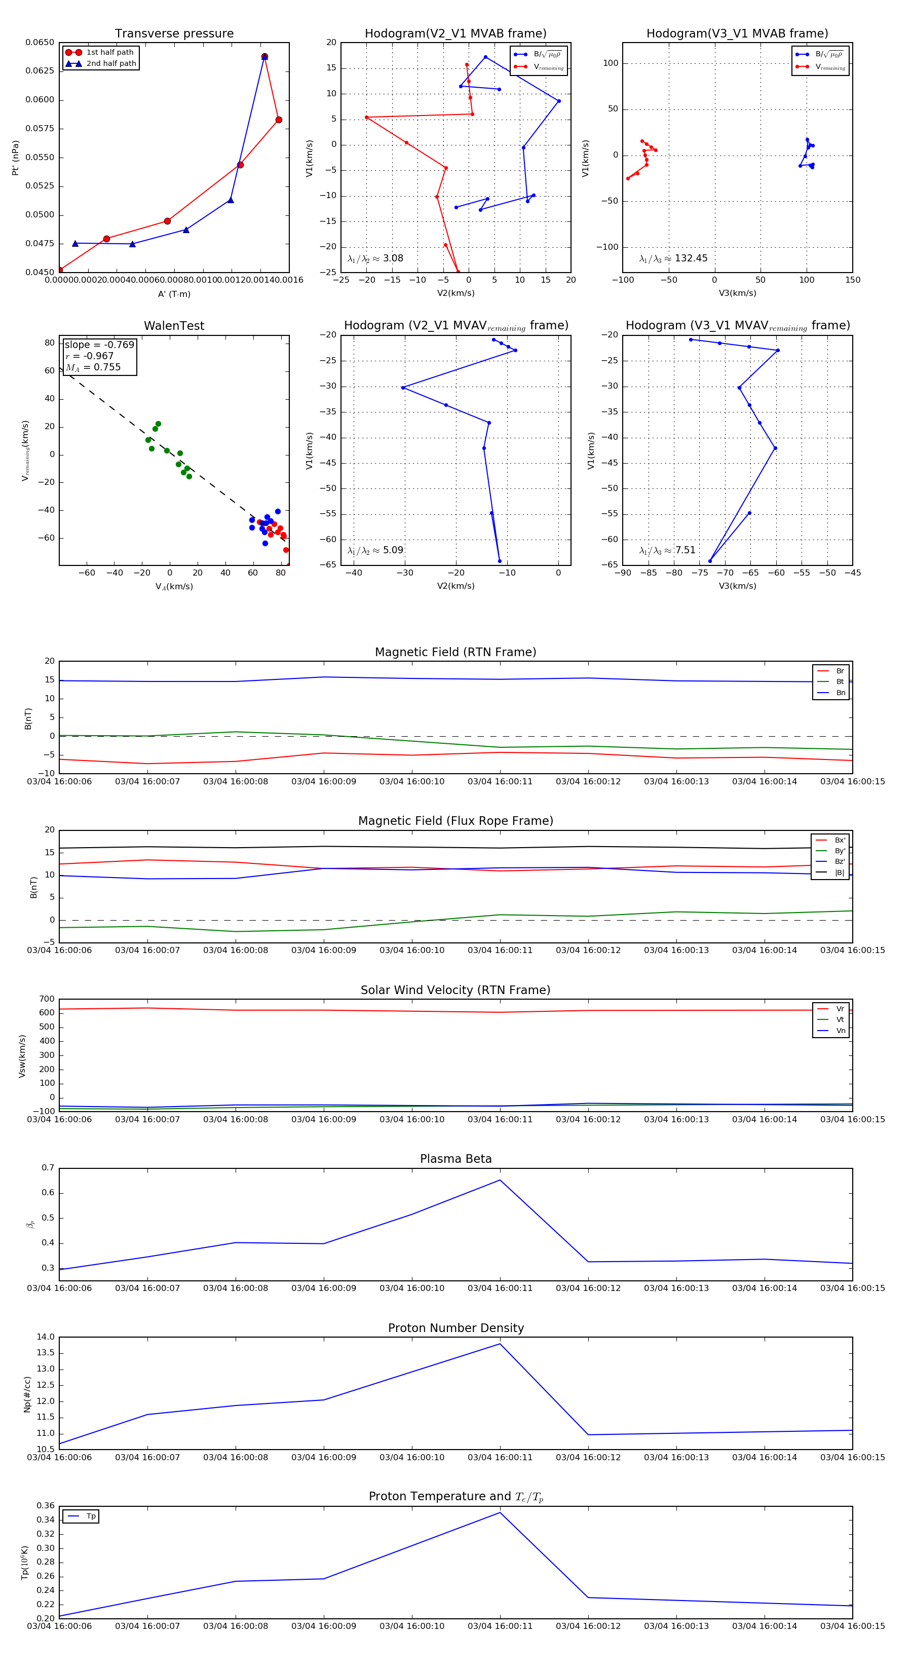912x1672 pixels.
Task: Select the '1st half path' legend entry
Action: 101,53
